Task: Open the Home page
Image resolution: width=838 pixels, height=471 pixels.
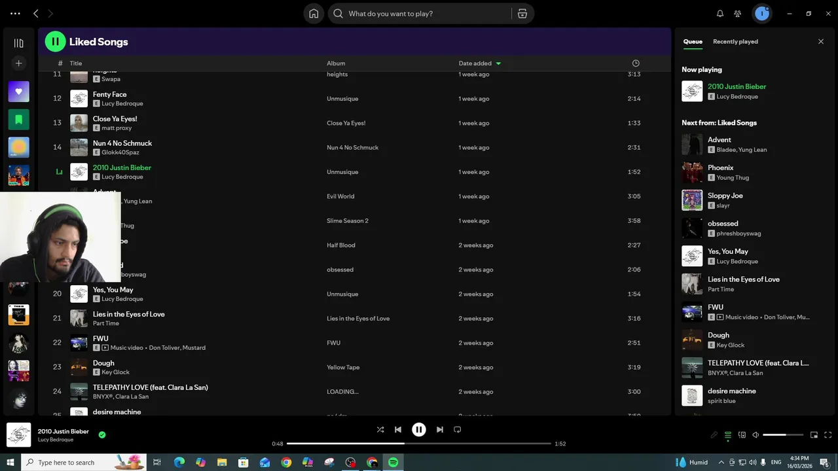Action: point(314,14)
